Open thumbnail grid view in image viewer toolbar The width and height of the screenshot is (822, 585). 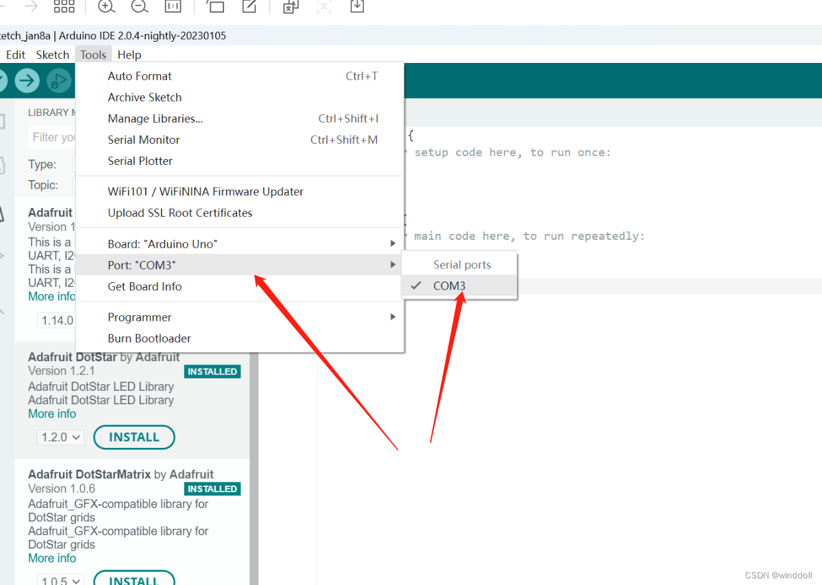[x=64, y=7]
